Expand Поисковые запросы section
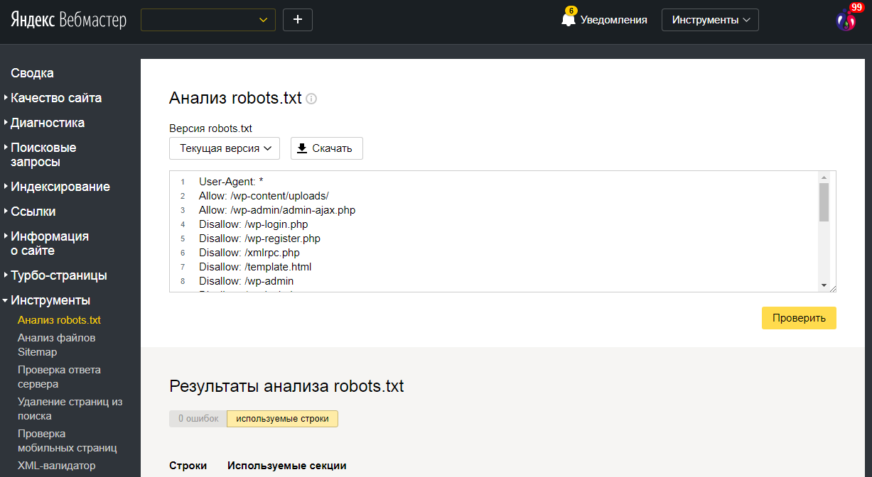Viewport: 872px width, 477px height. 43,155
